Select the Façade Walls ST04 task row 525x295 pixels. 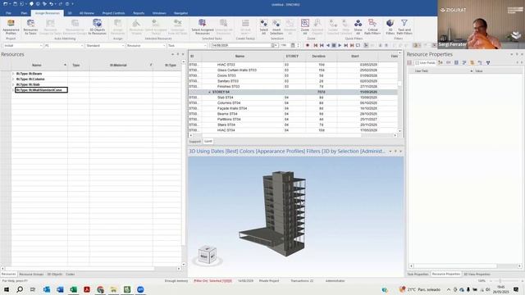coord(293,108)
